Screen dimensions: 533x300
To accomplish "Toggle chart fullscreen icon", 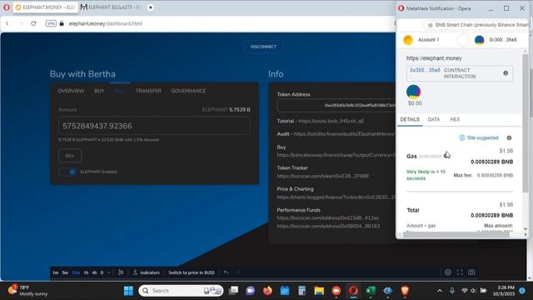I will click(460, 272).
